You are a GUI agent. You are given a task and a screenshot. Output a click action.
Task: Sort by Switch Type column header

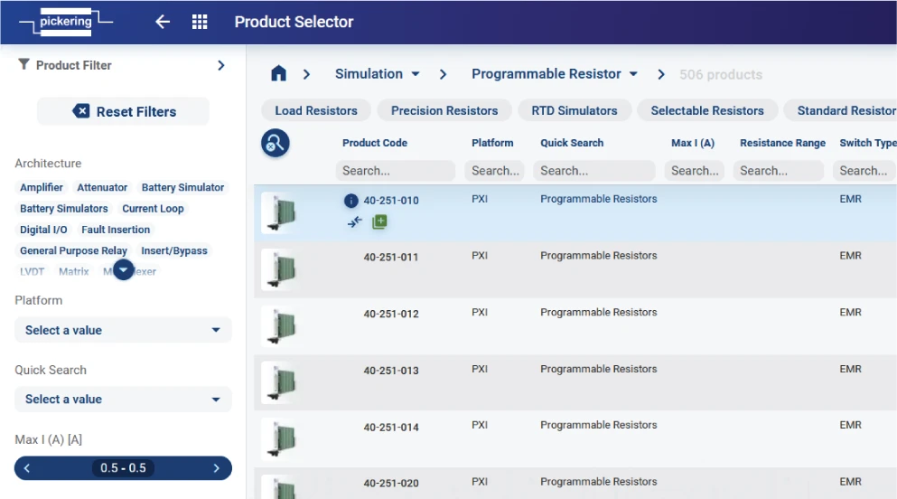(867, 143)
